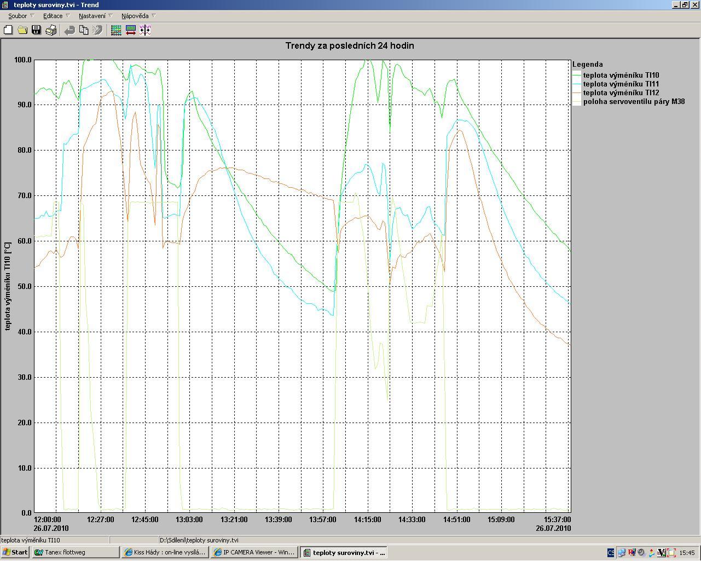Expand the Nápověda dropdown menu
Viewport: 701px width, 561px height.
pos(135,16)
